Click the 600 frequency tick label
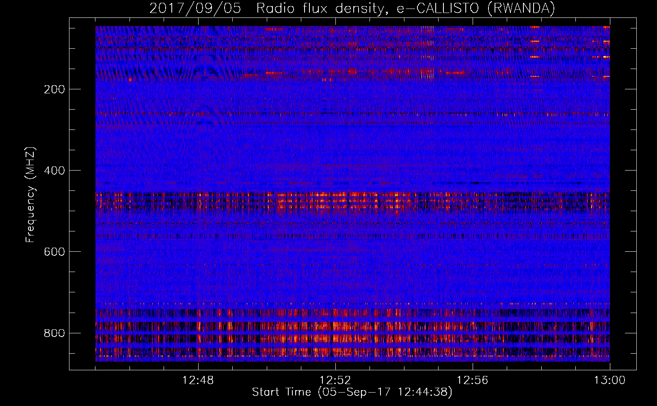657x406 pixels. 54,252
